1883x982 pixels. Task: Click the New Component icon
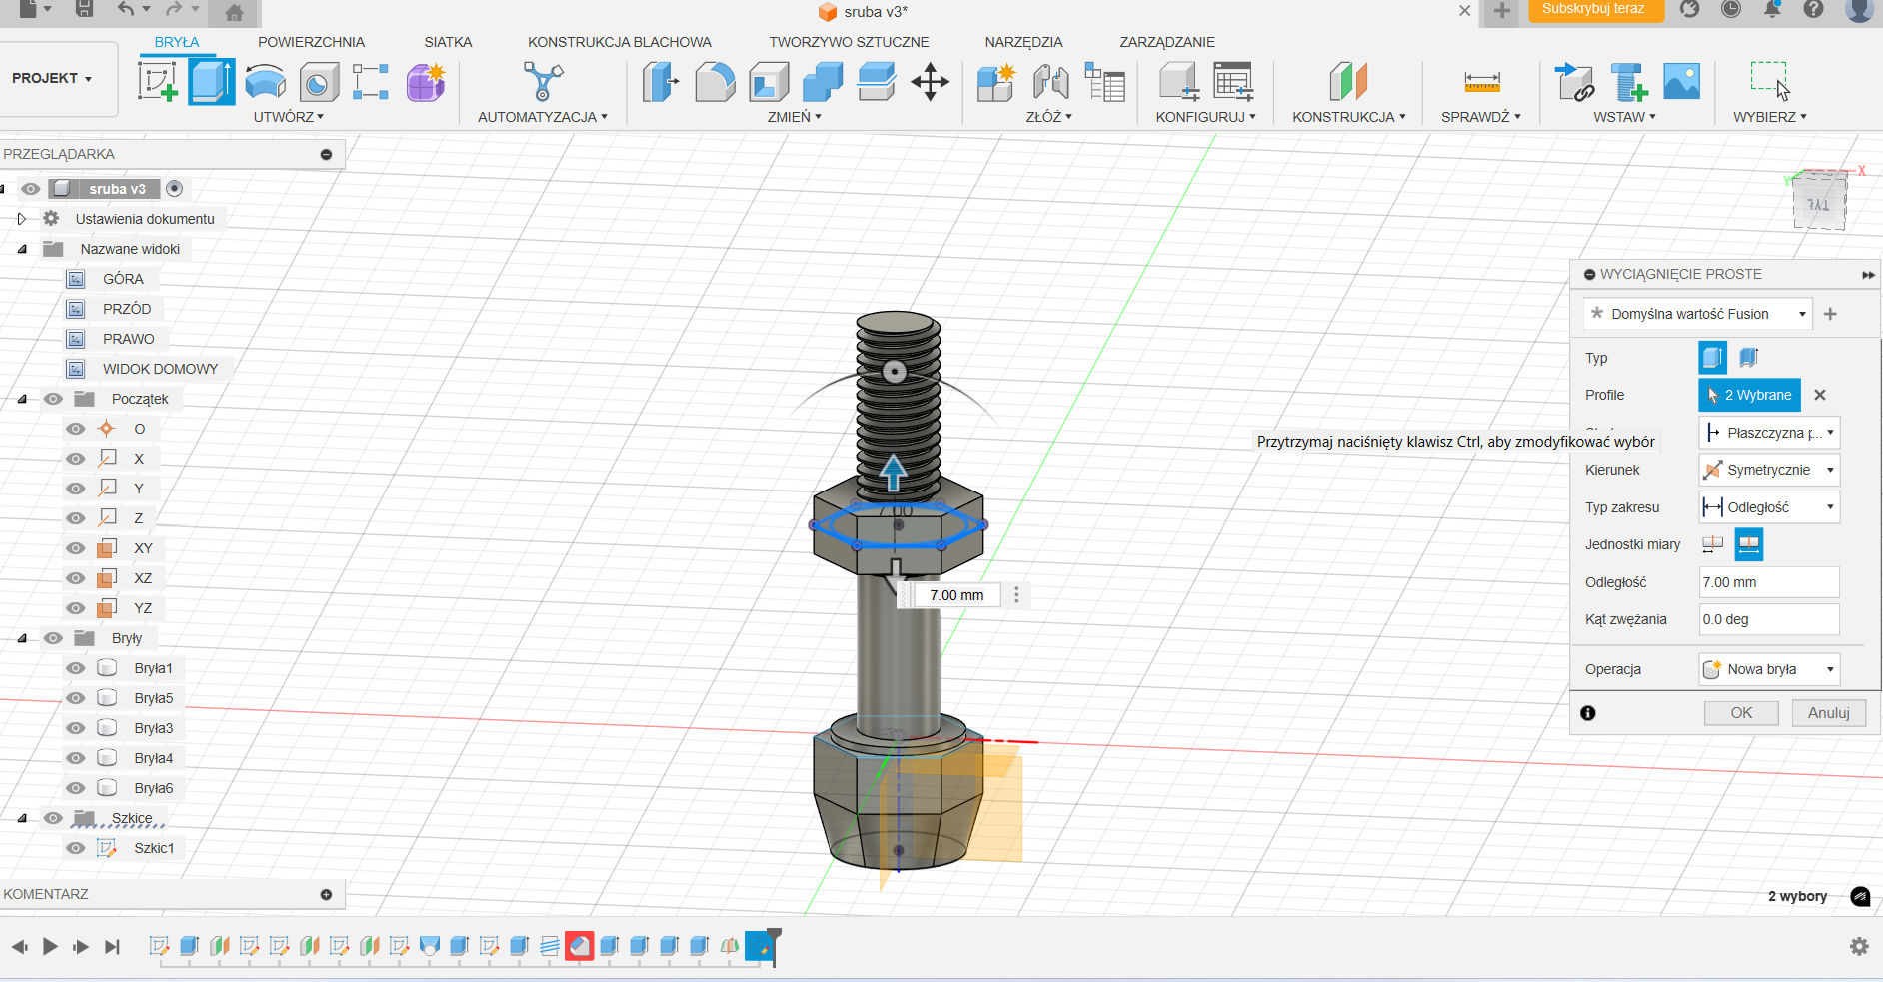tap(996, 82)
